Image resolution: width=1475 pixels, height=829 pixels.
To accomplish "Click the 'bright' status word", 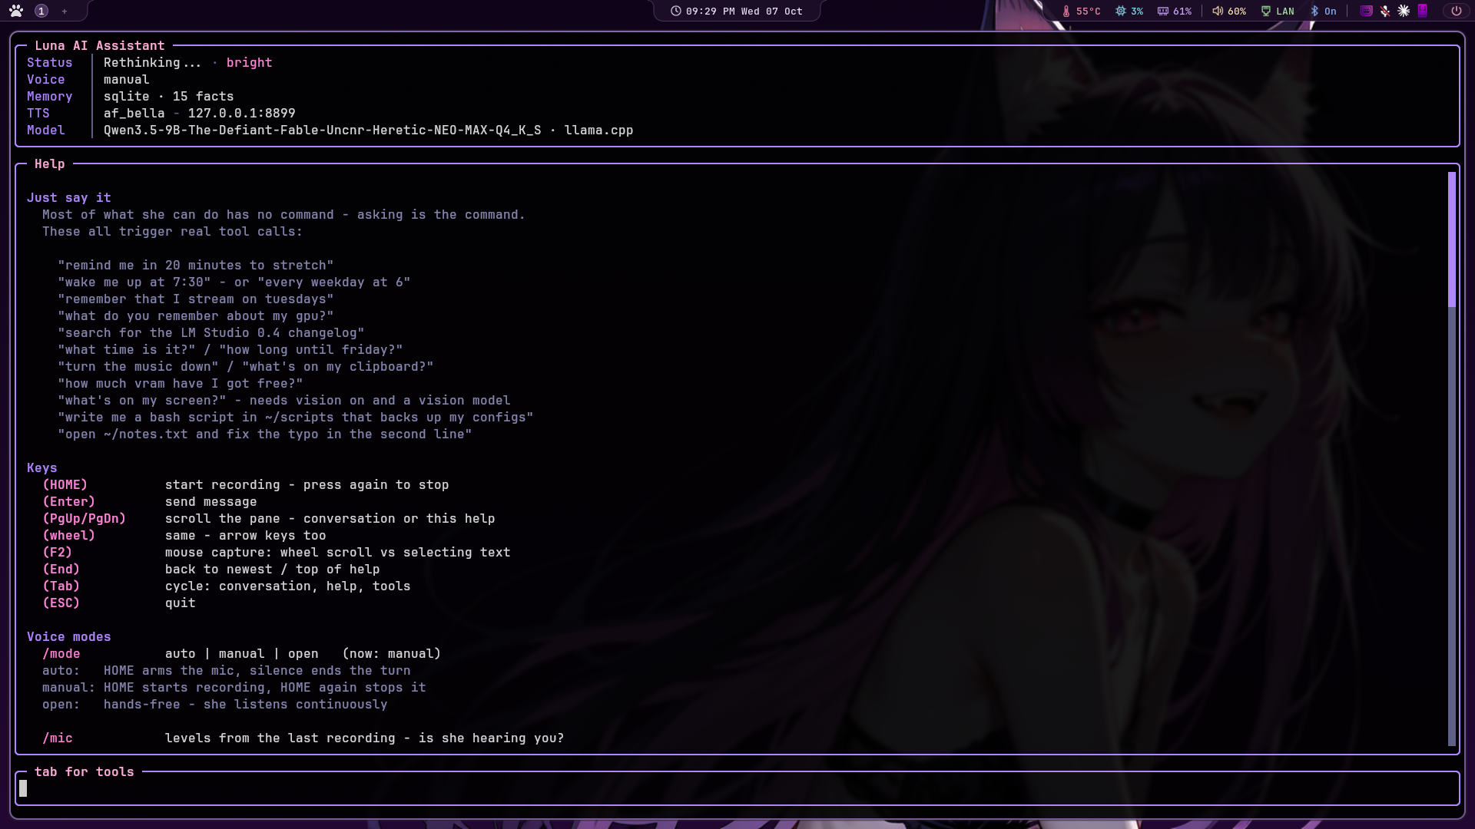I will [x=249, y=63].
